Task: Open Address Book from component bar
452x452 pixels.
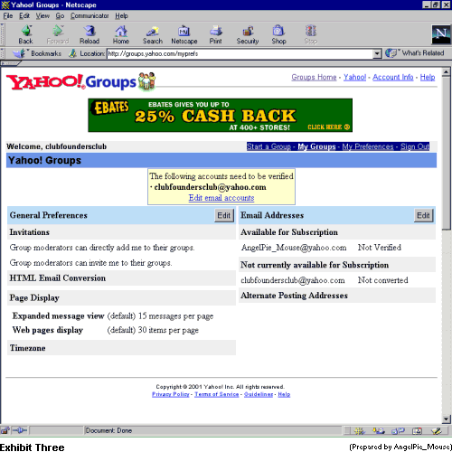Action: tap(417, 431)
